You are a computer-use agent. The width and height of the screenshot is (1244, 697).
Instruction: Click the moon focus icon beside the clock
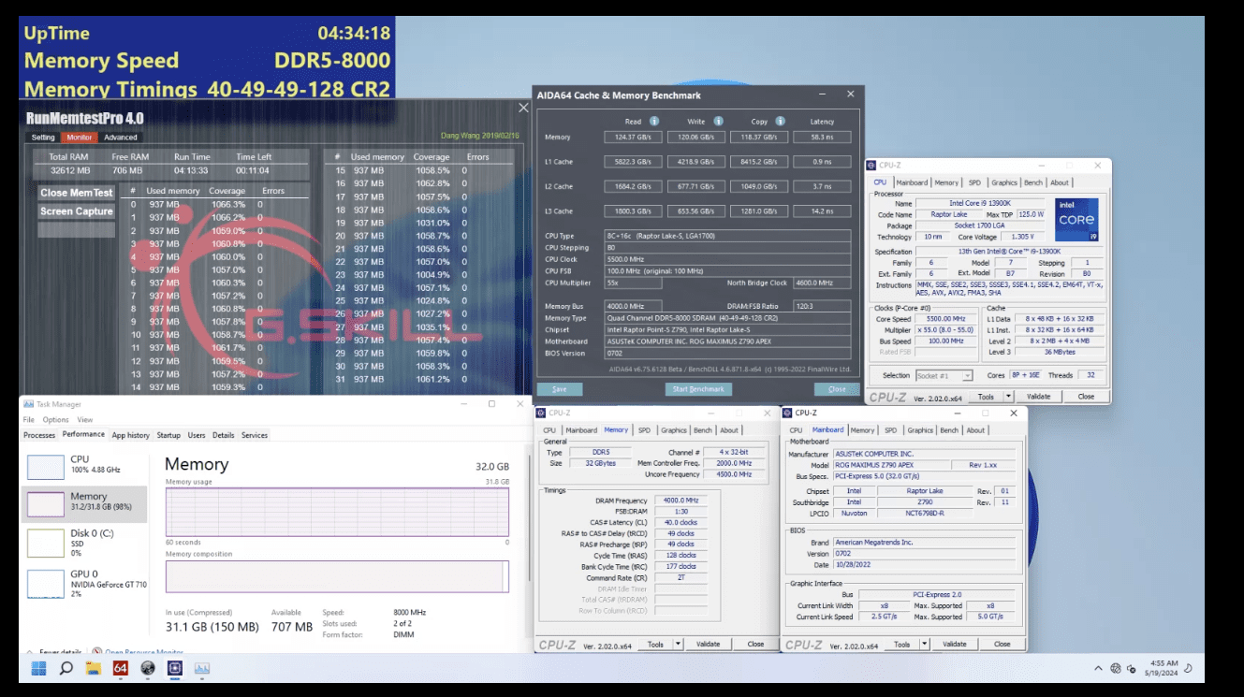click(x=1188, y=669)
